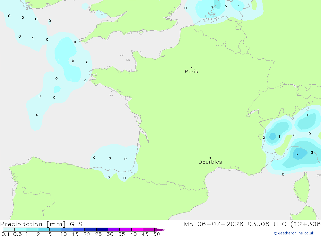Click the '0.1' legend scale number
The width and height of the screenshot is (321, 236).
pyautogui.click(x=5, y=234)
